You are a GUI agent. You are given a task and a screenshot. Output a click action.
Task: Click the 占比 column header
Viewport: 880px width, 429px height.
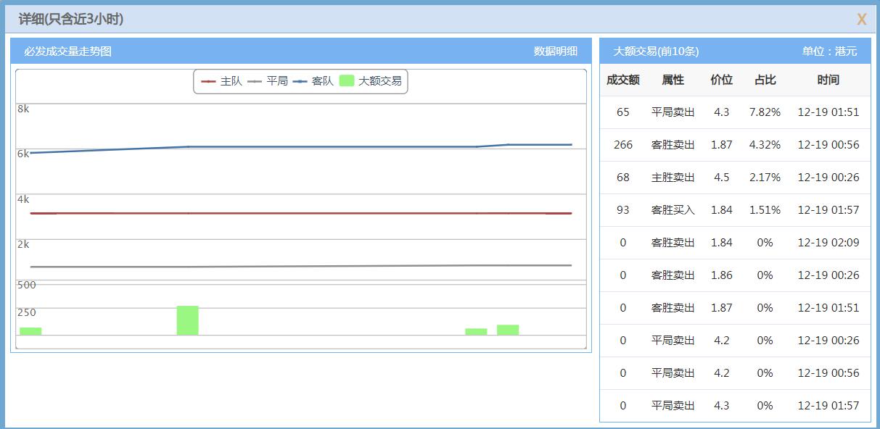[764, 80]
